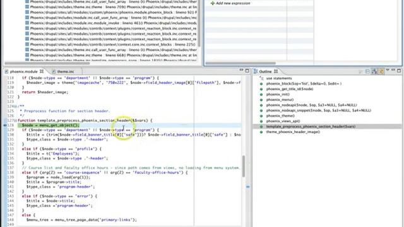Click the theme.inc.theme lineno 6680 stack frame
The width and height of the screenshot is (404, 227).
(x=113, y=55)
